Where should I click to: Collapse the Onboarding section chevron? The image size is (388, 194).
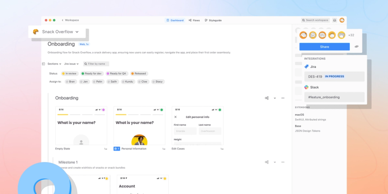click(275, 98)
